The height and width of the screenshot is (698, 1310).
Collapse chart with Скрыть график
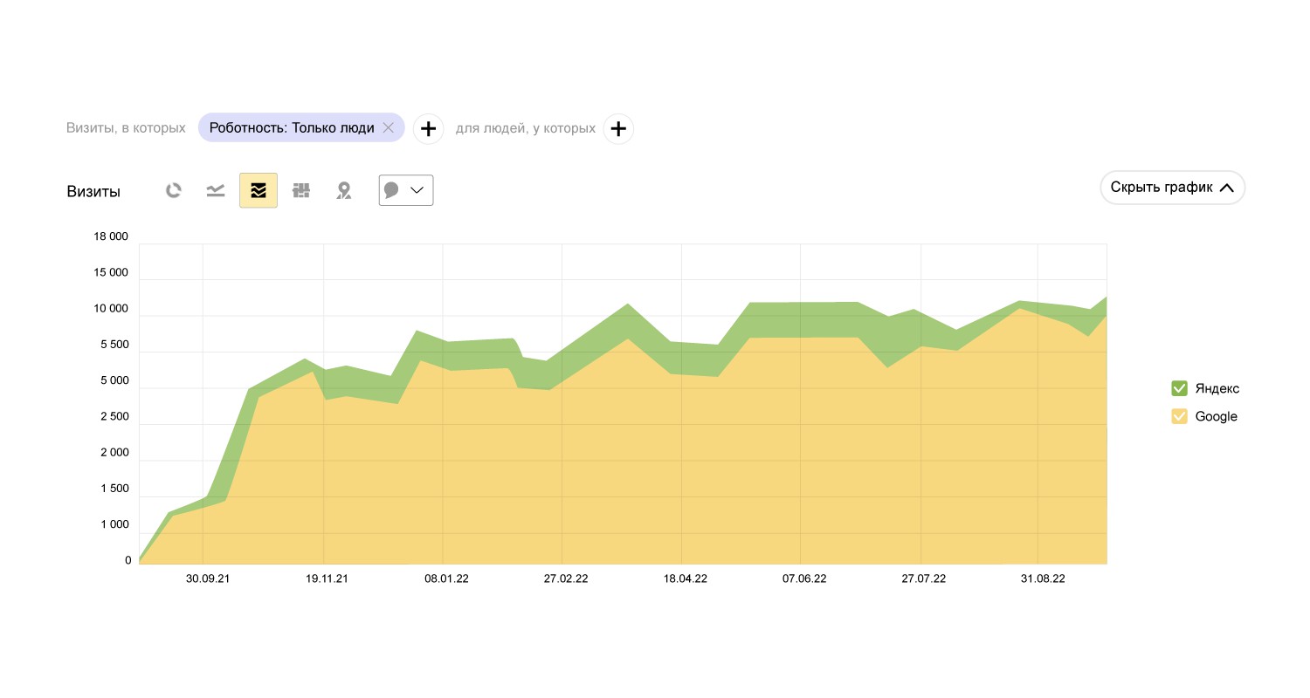click(1172, 188)
